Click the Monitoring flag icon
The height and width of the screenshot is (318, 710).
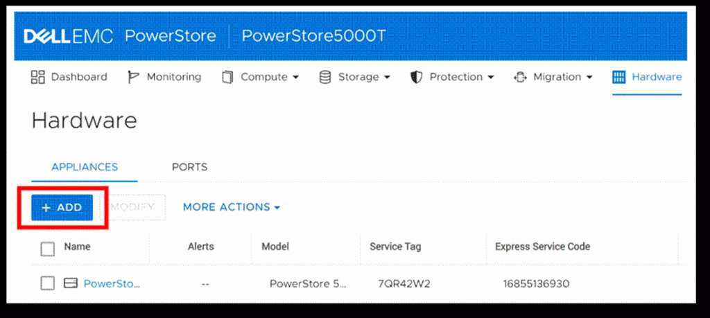[133, 77]
